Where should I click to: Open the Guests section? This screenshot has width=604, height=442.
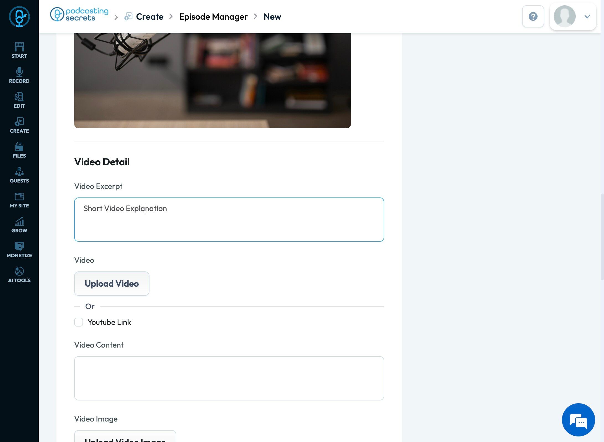19,175
